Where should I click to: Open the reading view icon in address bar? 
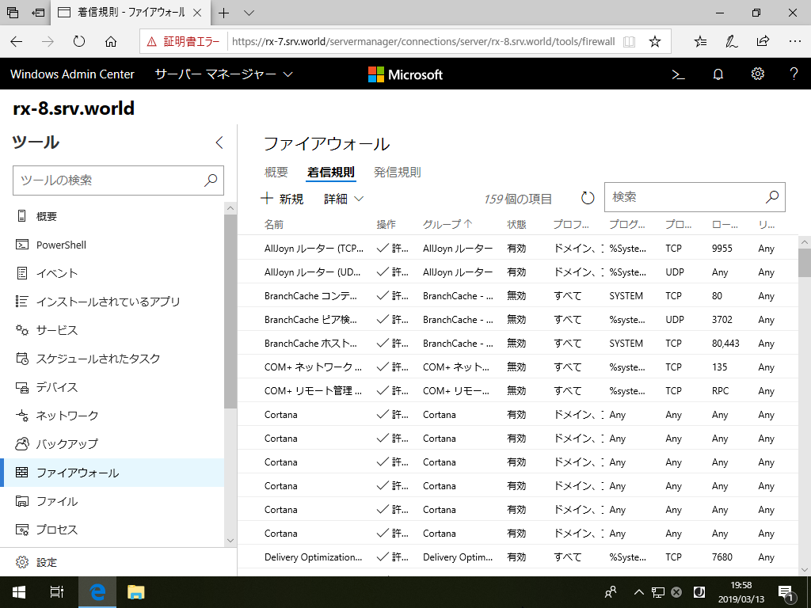point(629,41)
